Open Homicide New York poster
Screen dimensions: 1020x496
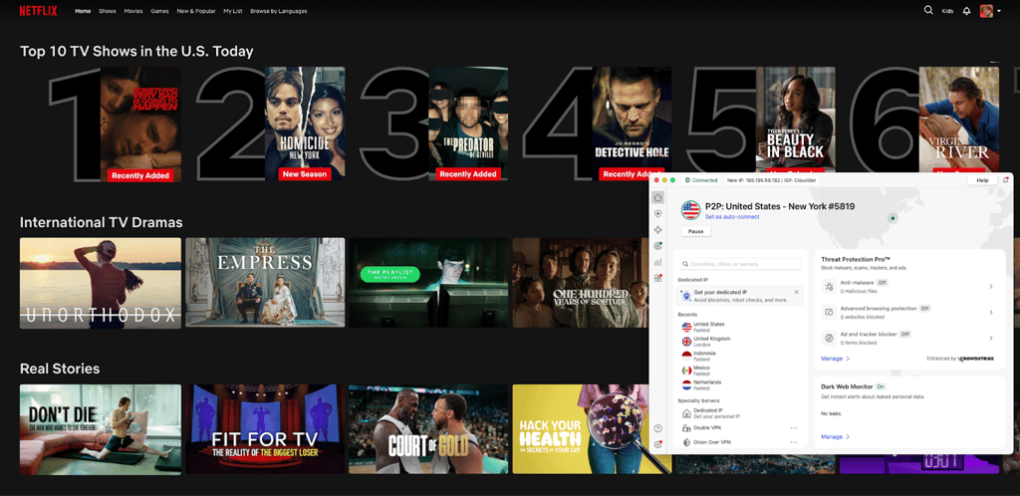coord(305,124)
